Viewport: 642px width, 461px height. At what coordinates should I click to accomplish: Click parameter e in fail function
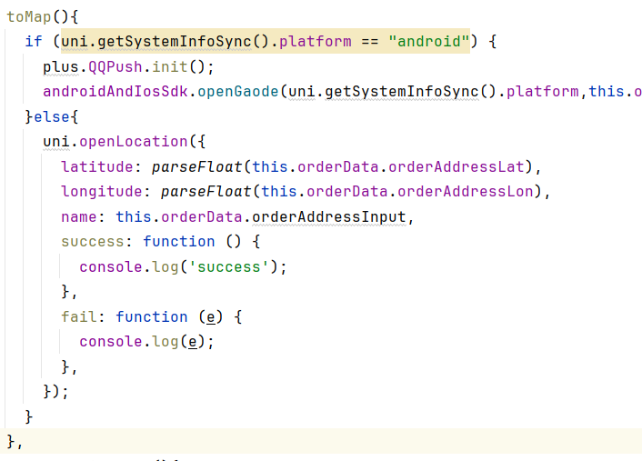point(211,317)
